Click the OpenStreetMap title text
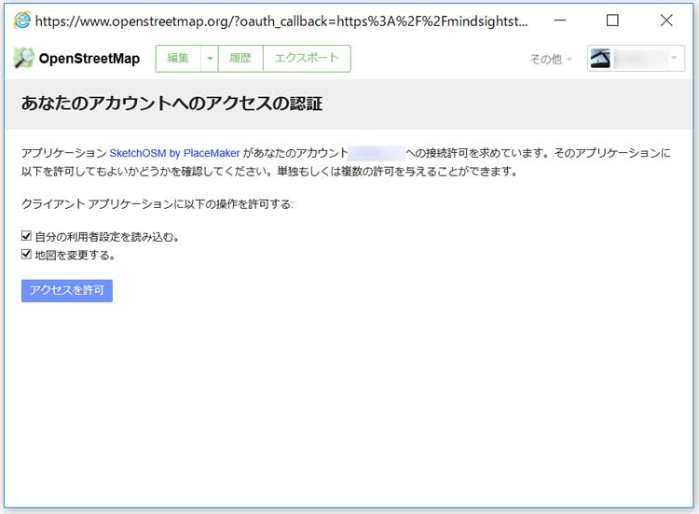 [89, 59]
